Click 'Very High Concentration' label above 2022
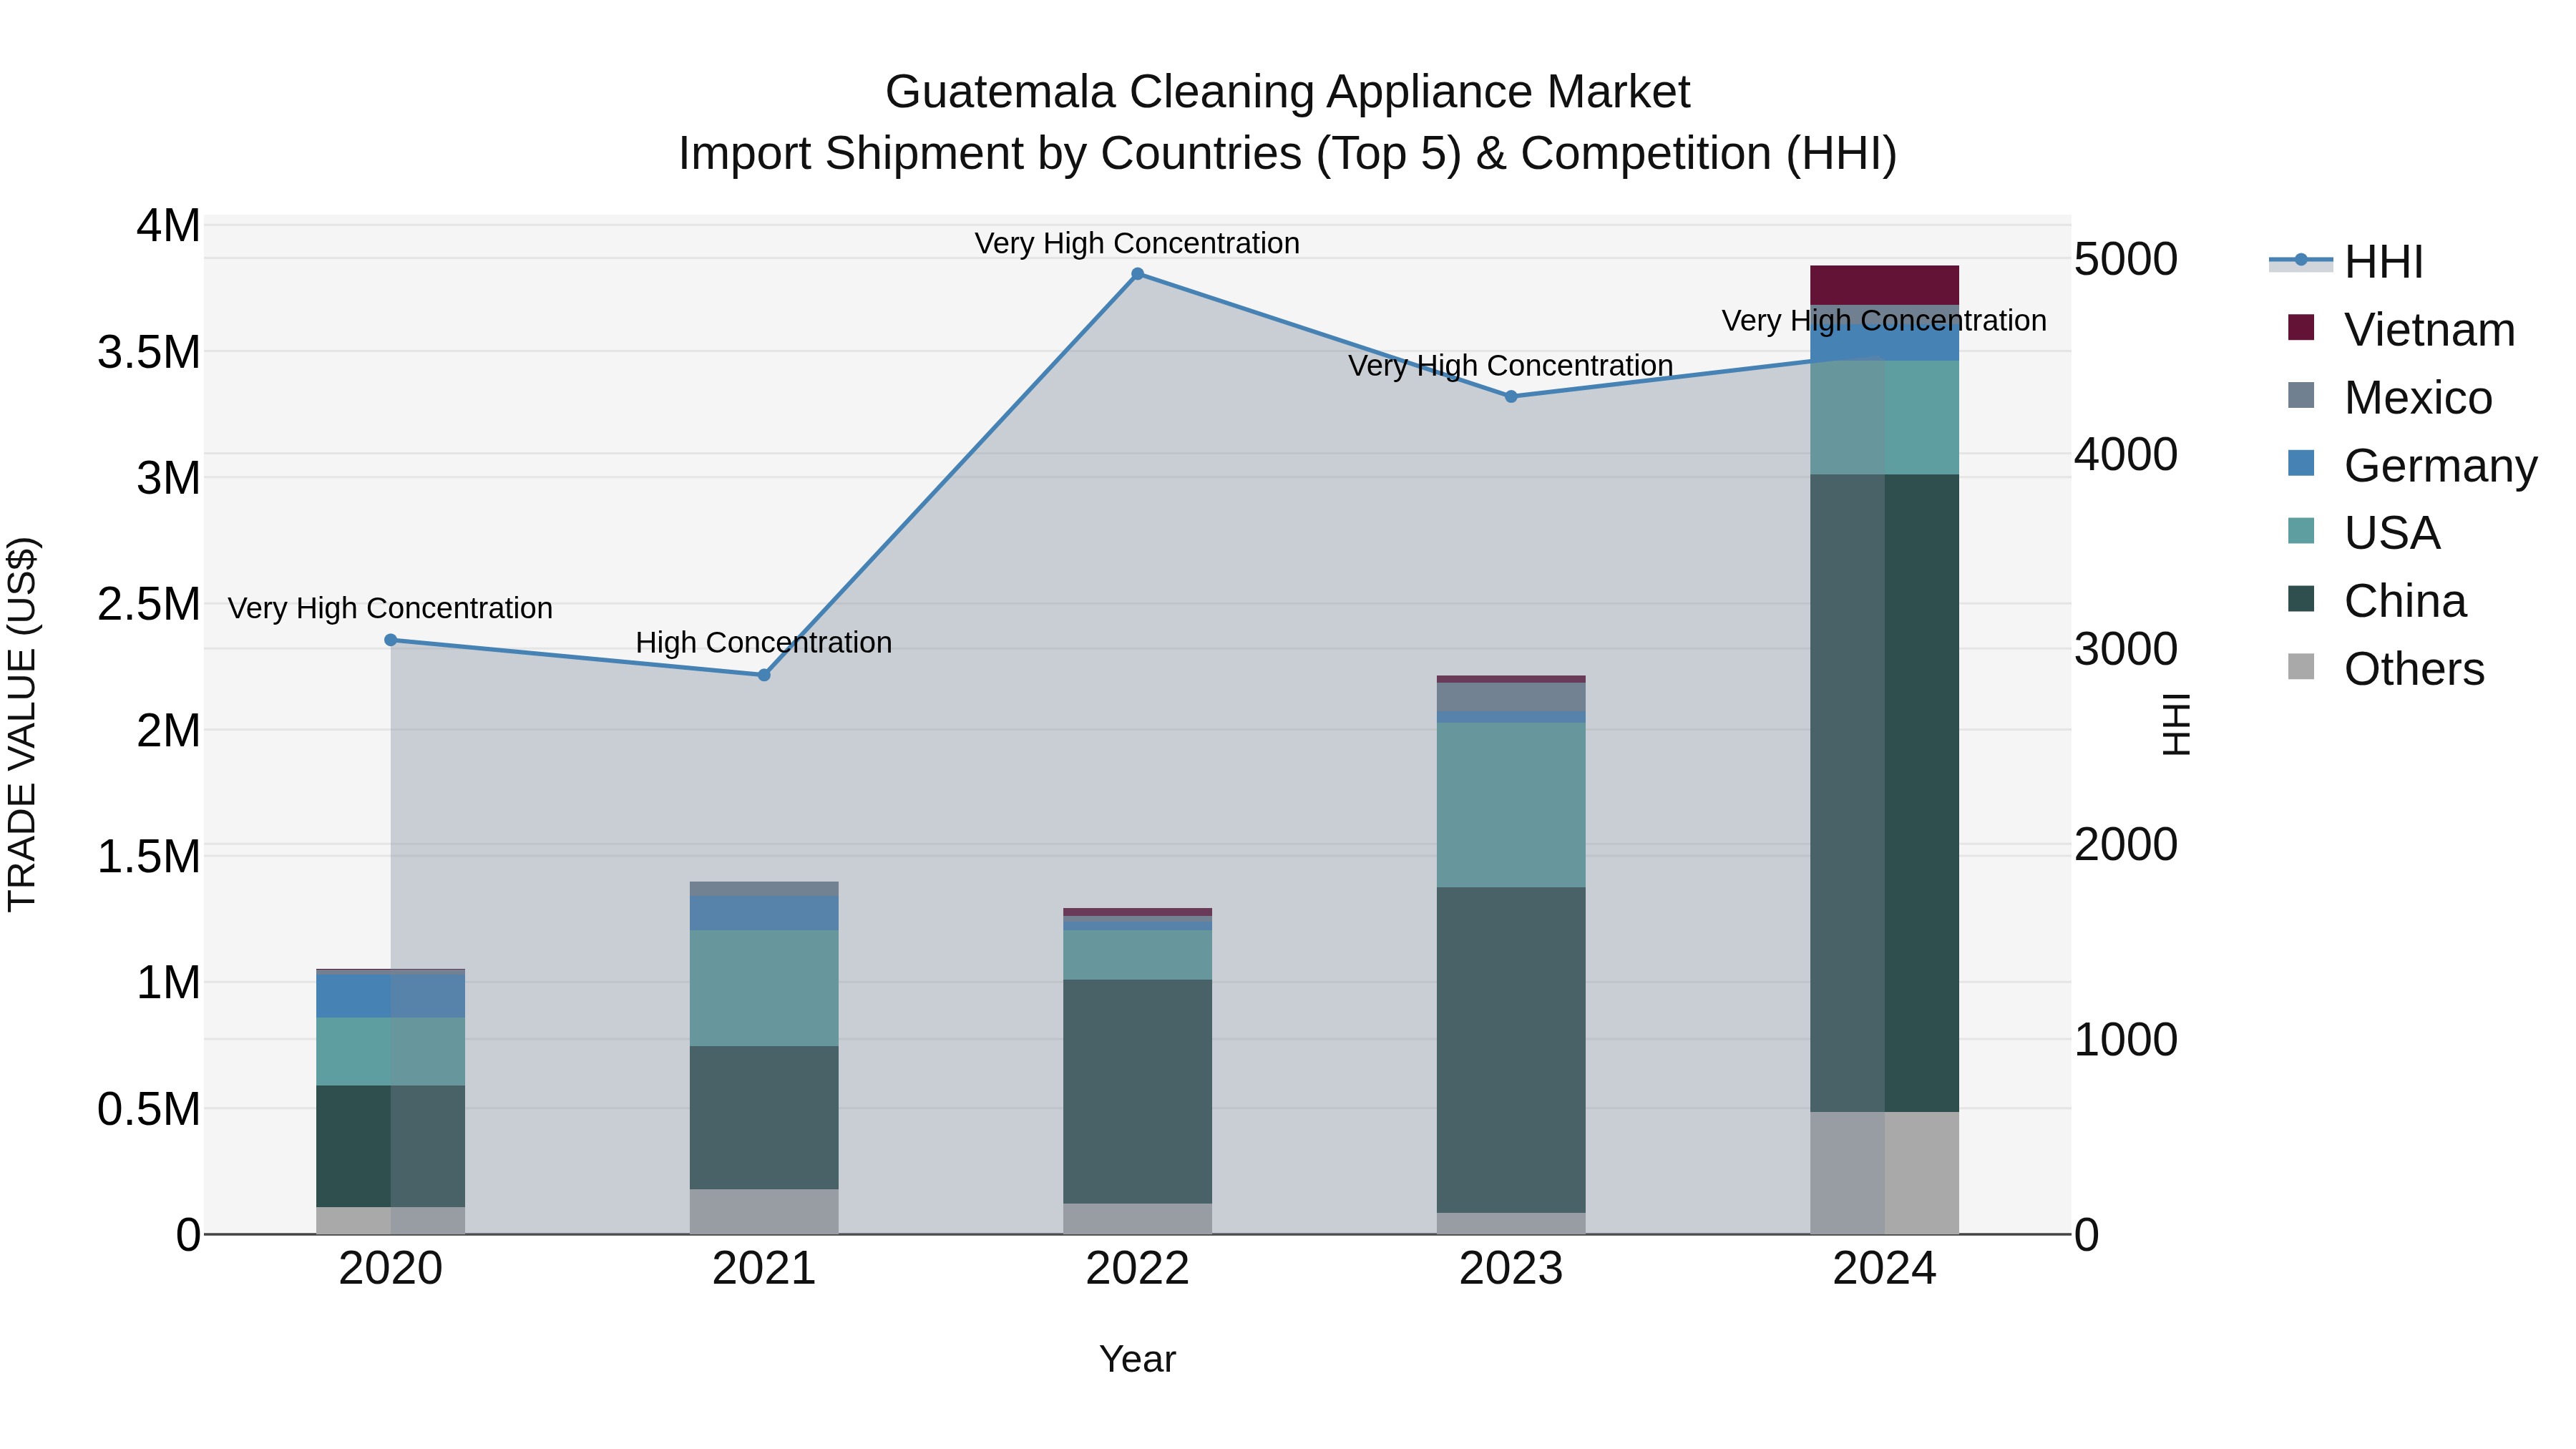 click(1137, 243)
